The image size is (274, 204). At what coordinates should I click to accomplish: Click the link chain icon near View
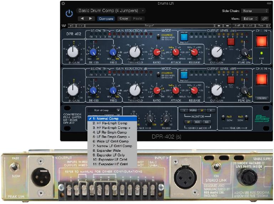(x=265, y=18)
